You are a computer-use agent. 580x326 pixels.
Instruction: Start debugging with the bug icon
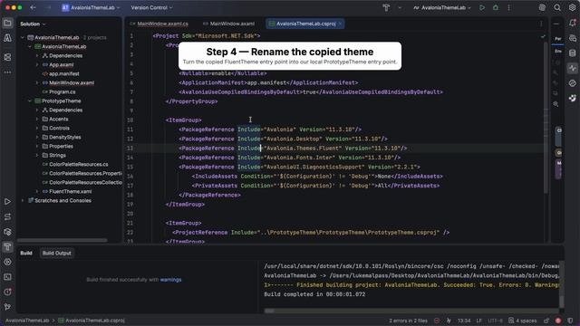(x=496, y=7)
